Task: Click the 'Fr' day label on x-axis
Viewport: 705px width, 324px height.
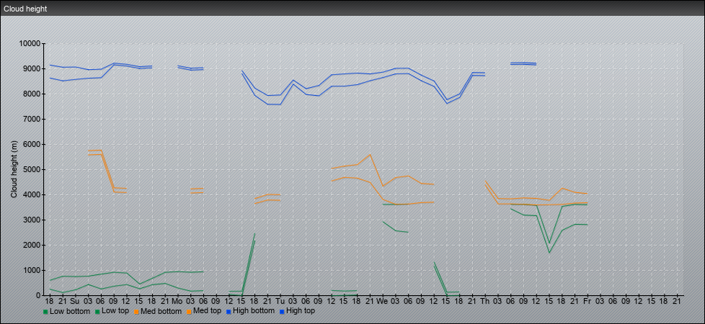Action: click(587, 301)
